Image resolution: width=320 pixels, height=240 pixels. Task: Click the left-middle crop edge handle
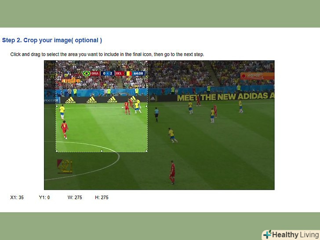click(x=57, y=106)
